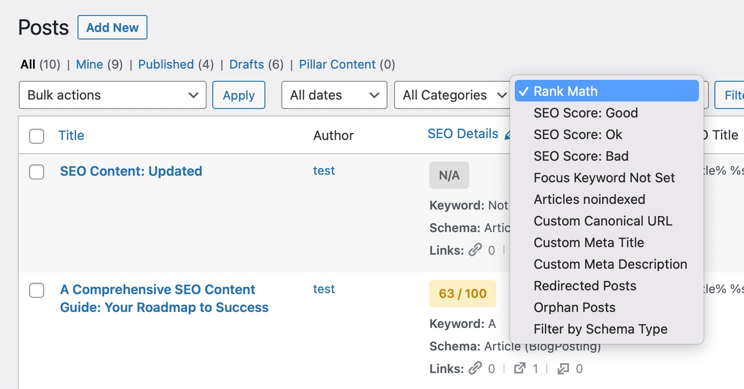Select Custom Canonical URL option
Image resolution: width=744 pixels, height=389 pixels.
607,221
